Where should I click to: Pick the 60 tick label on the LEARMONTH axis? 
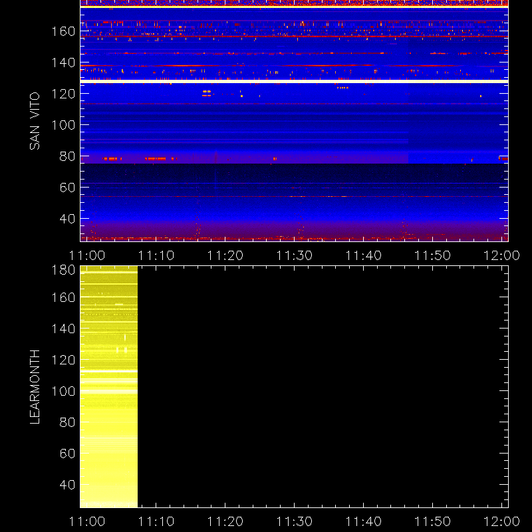click(x=67, y=454)
